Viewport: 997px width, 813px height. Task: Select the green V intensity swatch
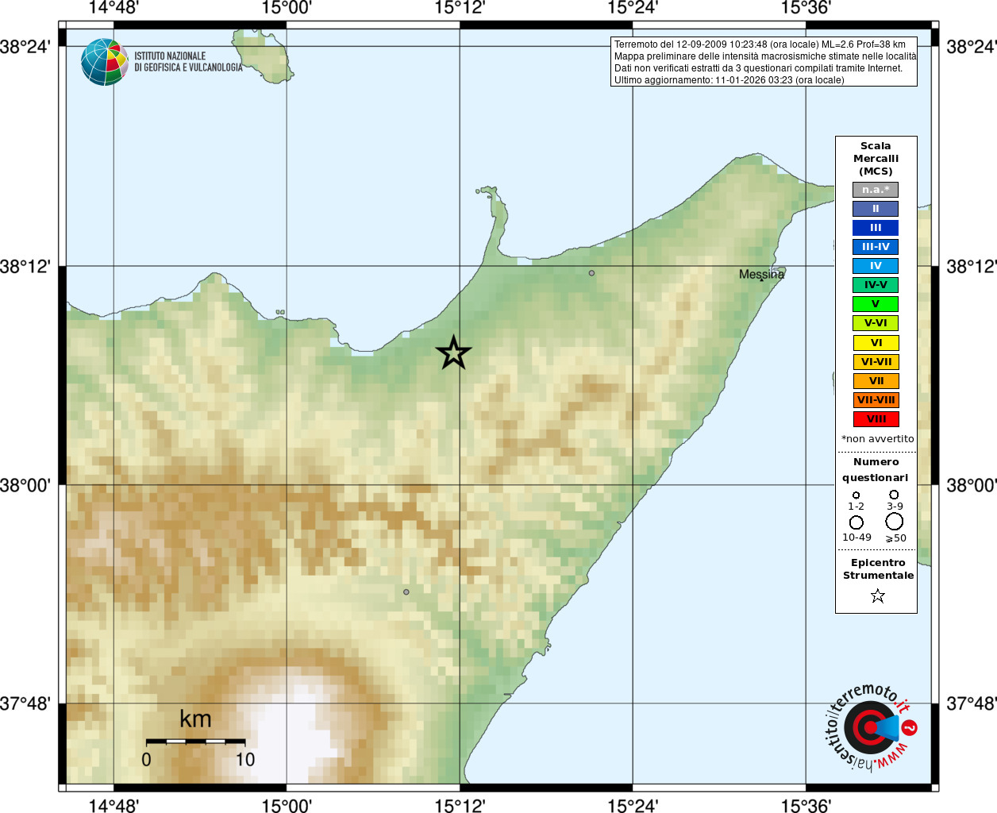pos(876,304)
